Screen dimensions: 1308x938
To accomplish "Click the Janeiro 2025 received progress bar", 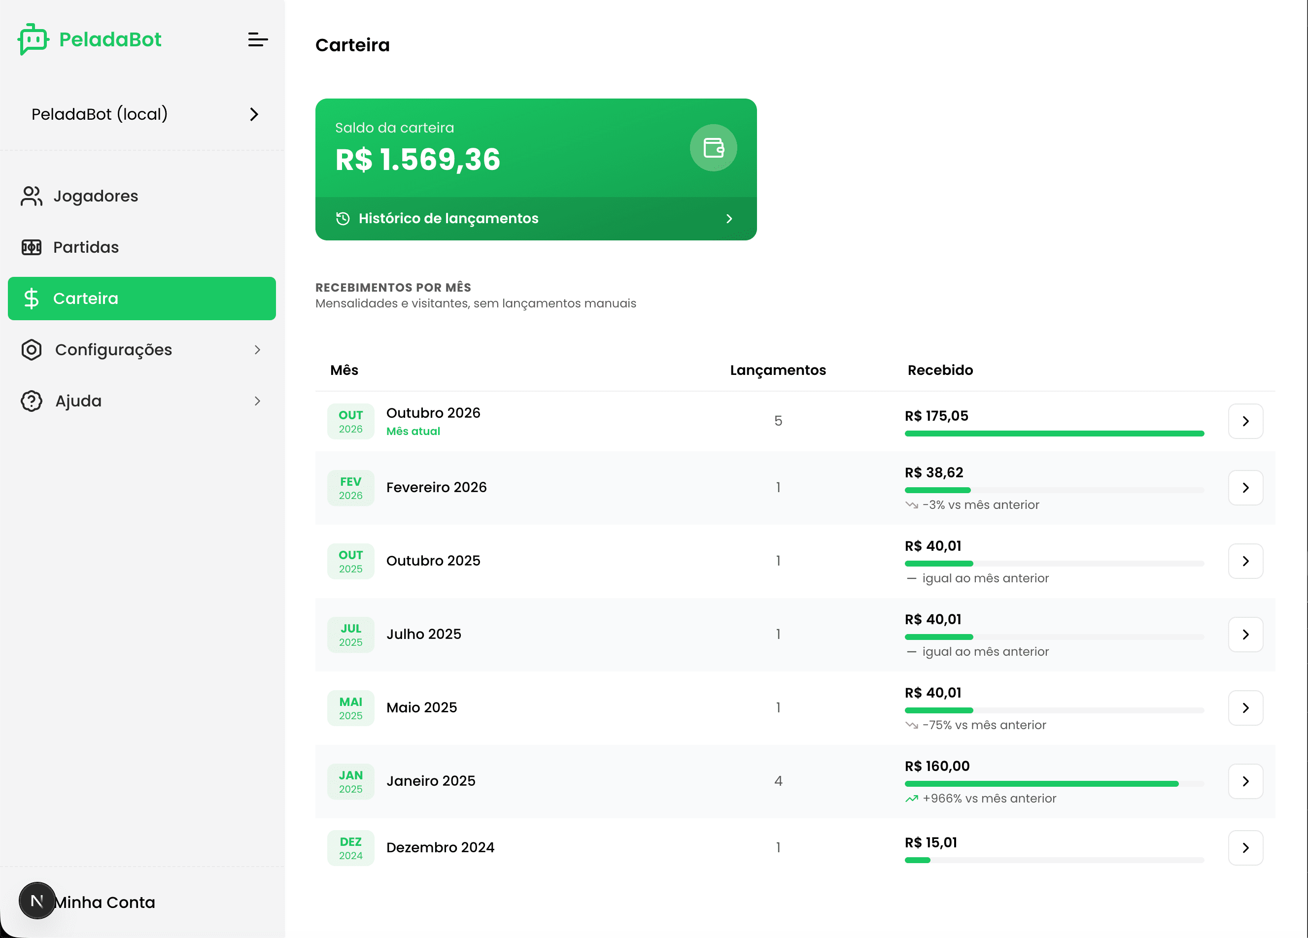I will [x=1054, y=784].
